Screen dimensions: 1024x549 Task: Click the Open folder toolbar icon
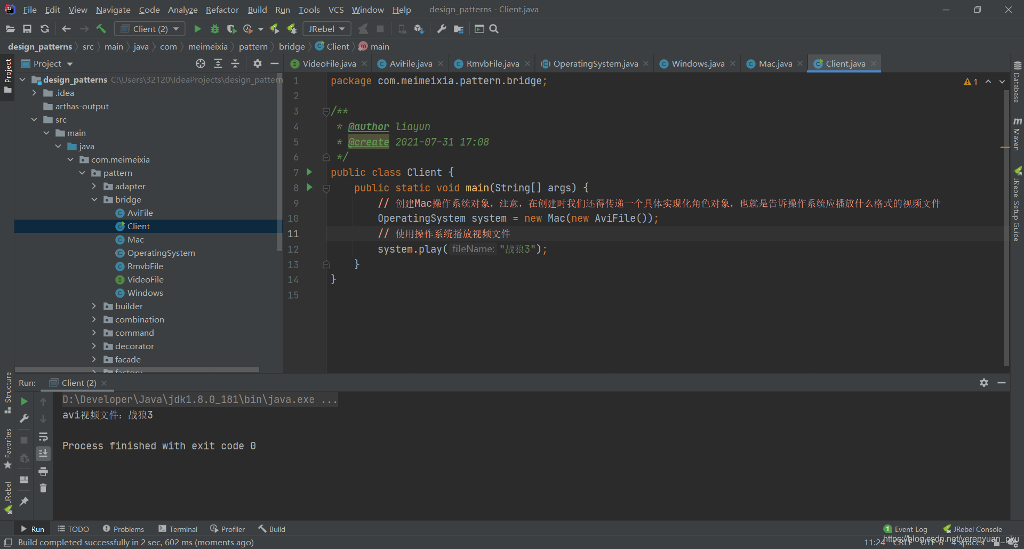point(10,29)
